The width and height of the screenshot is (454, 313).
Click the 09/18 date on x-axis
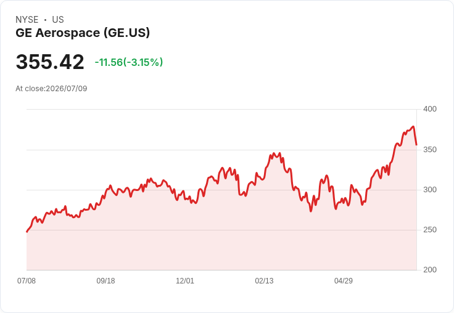[105, 280]
